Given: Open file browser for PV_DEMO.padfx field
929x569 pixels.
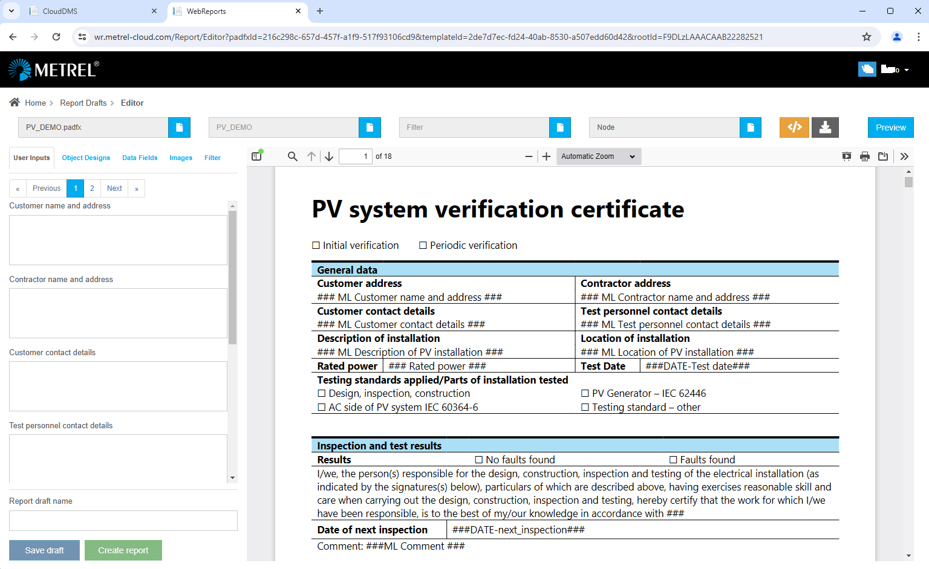Looking at the screenshot, I should pyautogui.click(x=179, y=127).
